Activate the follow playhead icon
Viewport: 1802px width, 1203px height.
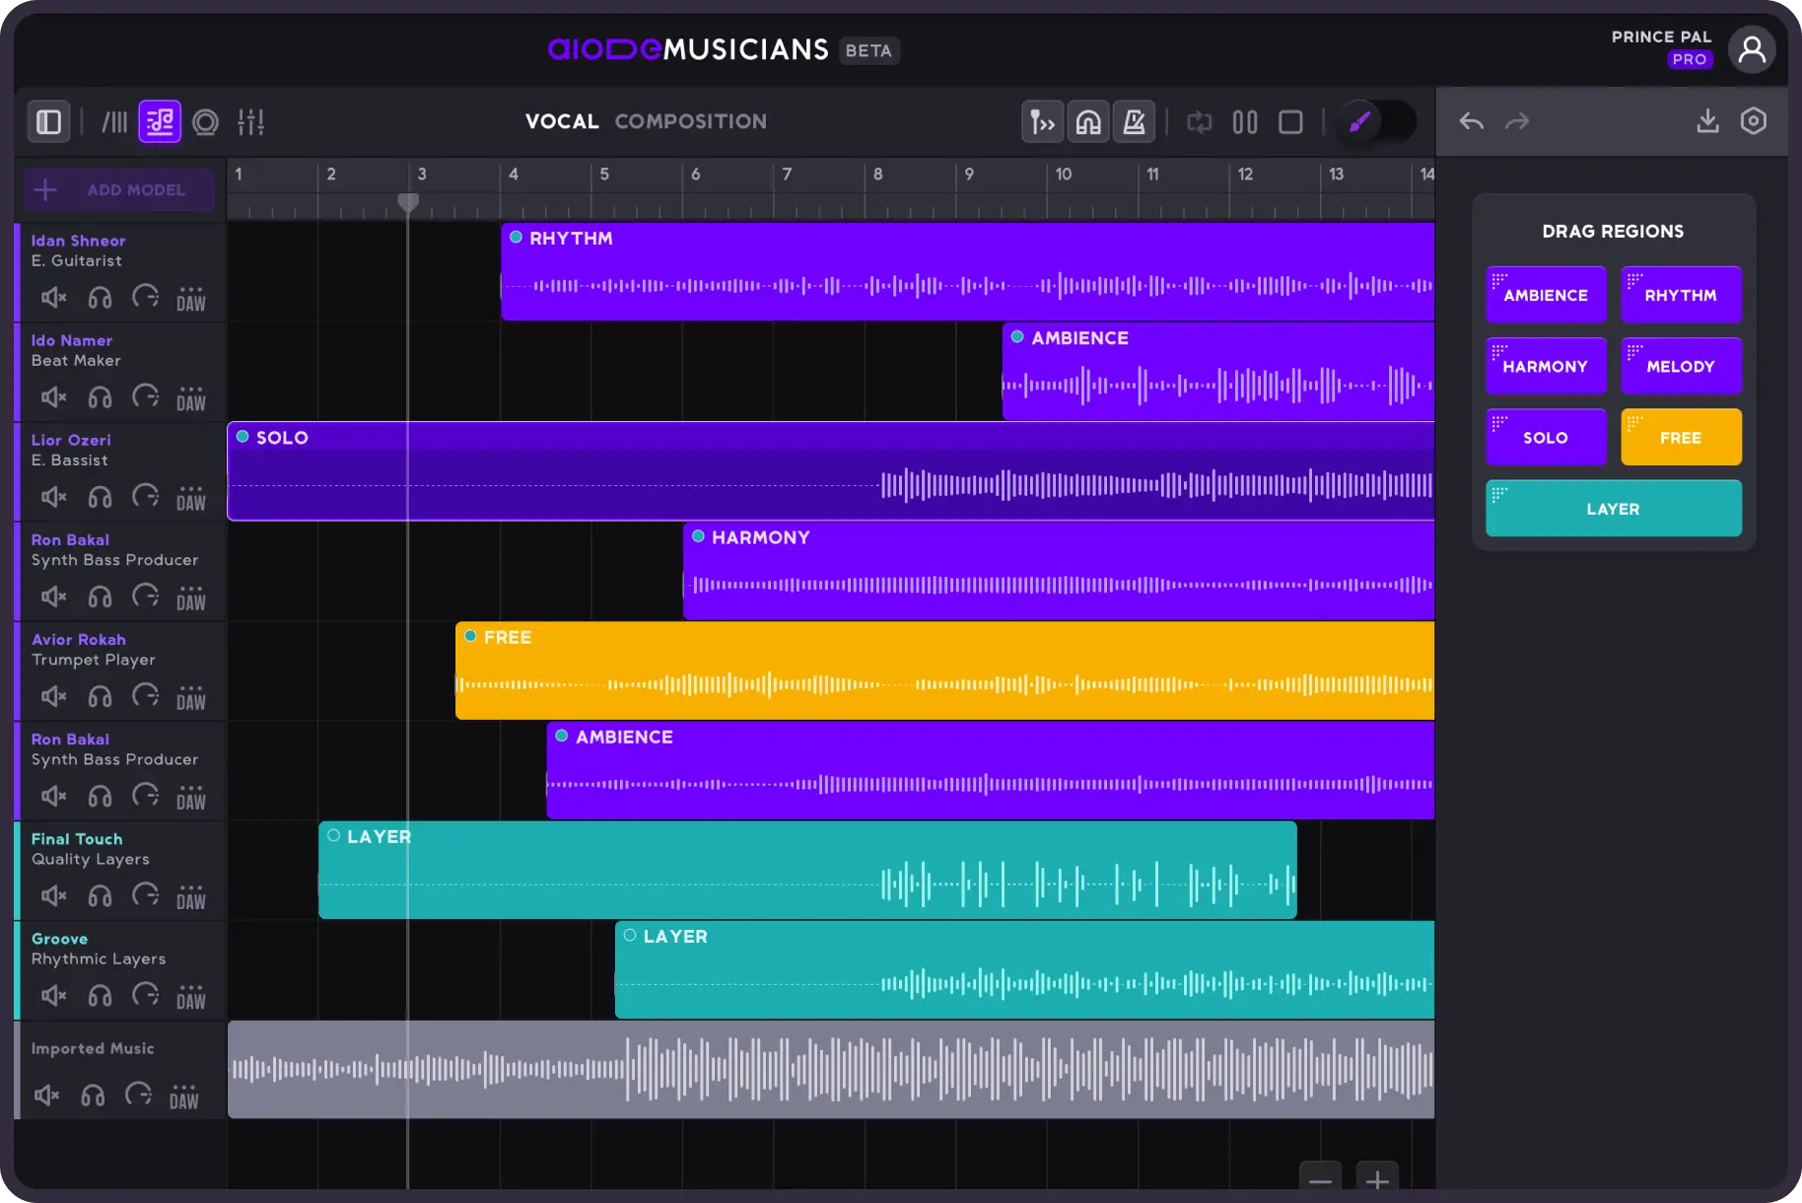point(1042,121)
